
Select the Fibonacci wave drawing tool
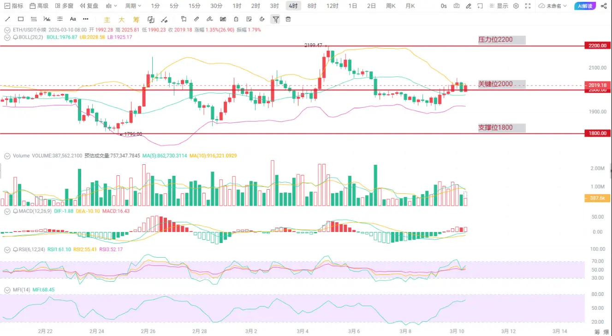(x=47, y=19)
